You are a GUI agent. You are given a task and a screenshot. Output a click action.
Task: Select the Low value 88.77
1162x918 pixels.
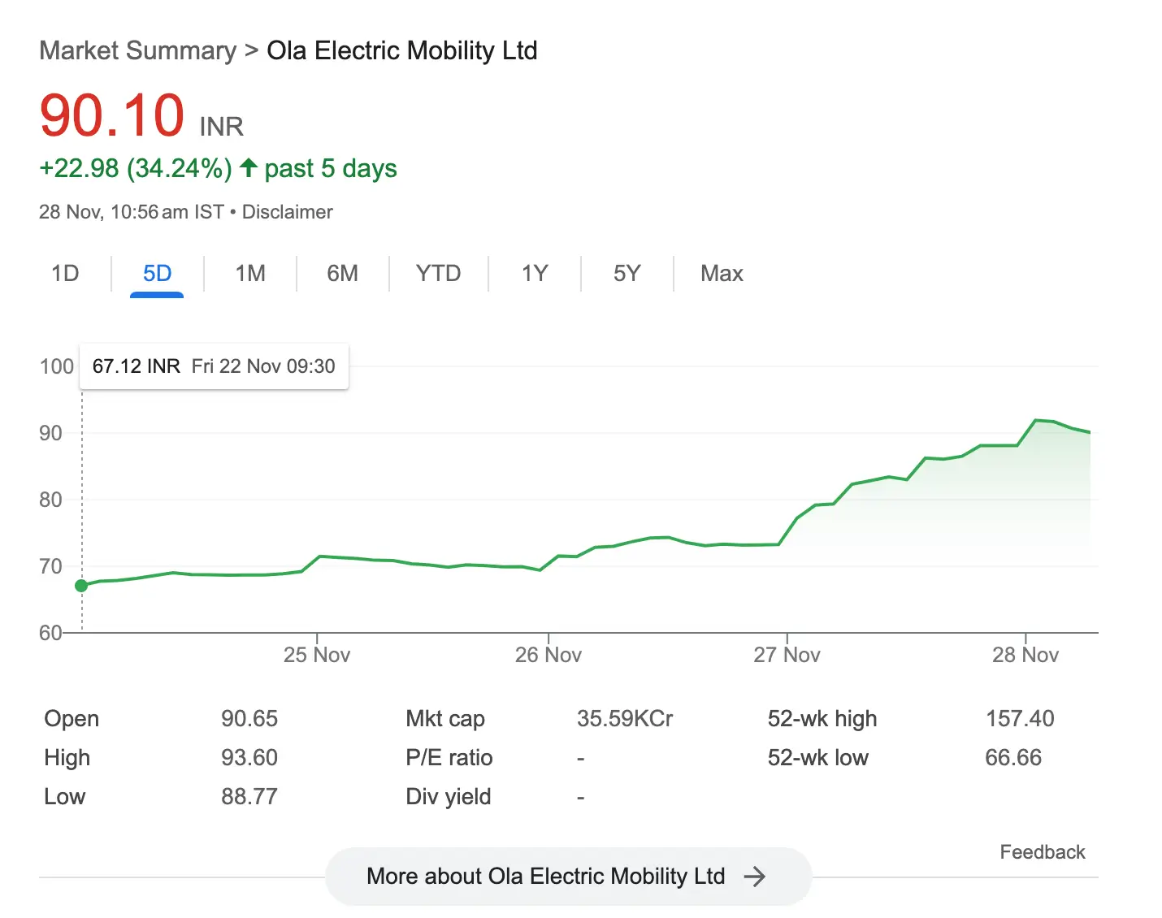point(249,797)
